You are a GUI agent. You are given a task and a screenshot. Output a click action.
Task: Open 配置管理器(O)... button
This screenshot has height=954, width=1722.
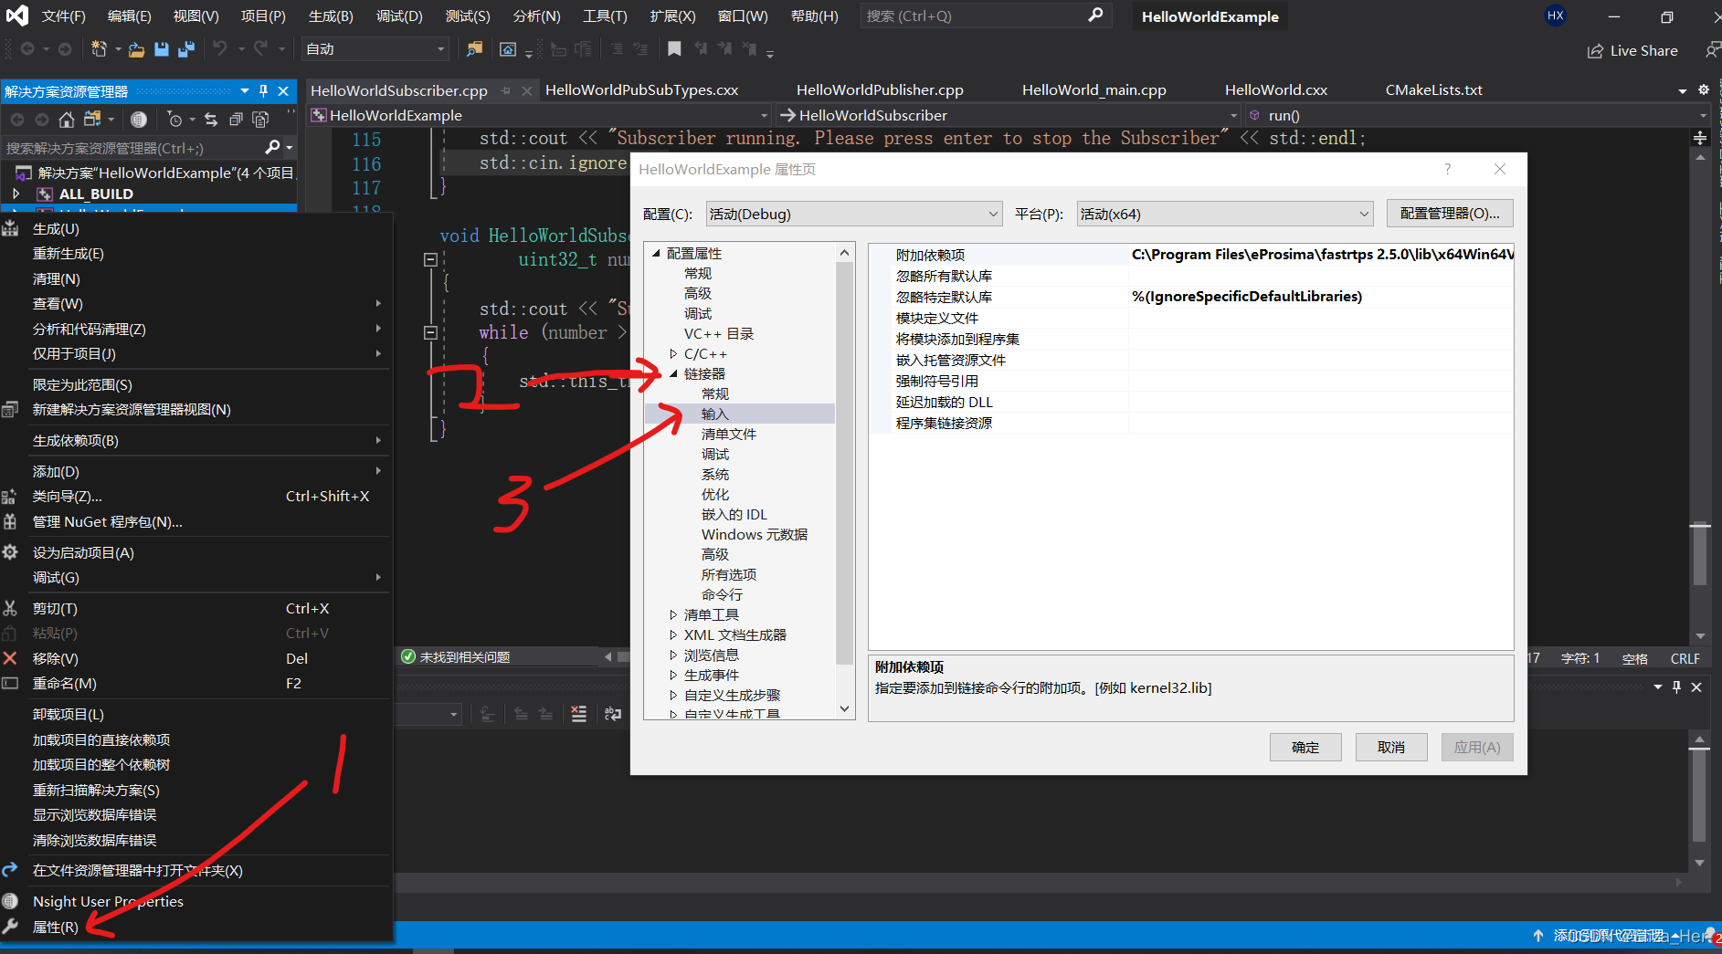click(x=1449, y=214)
